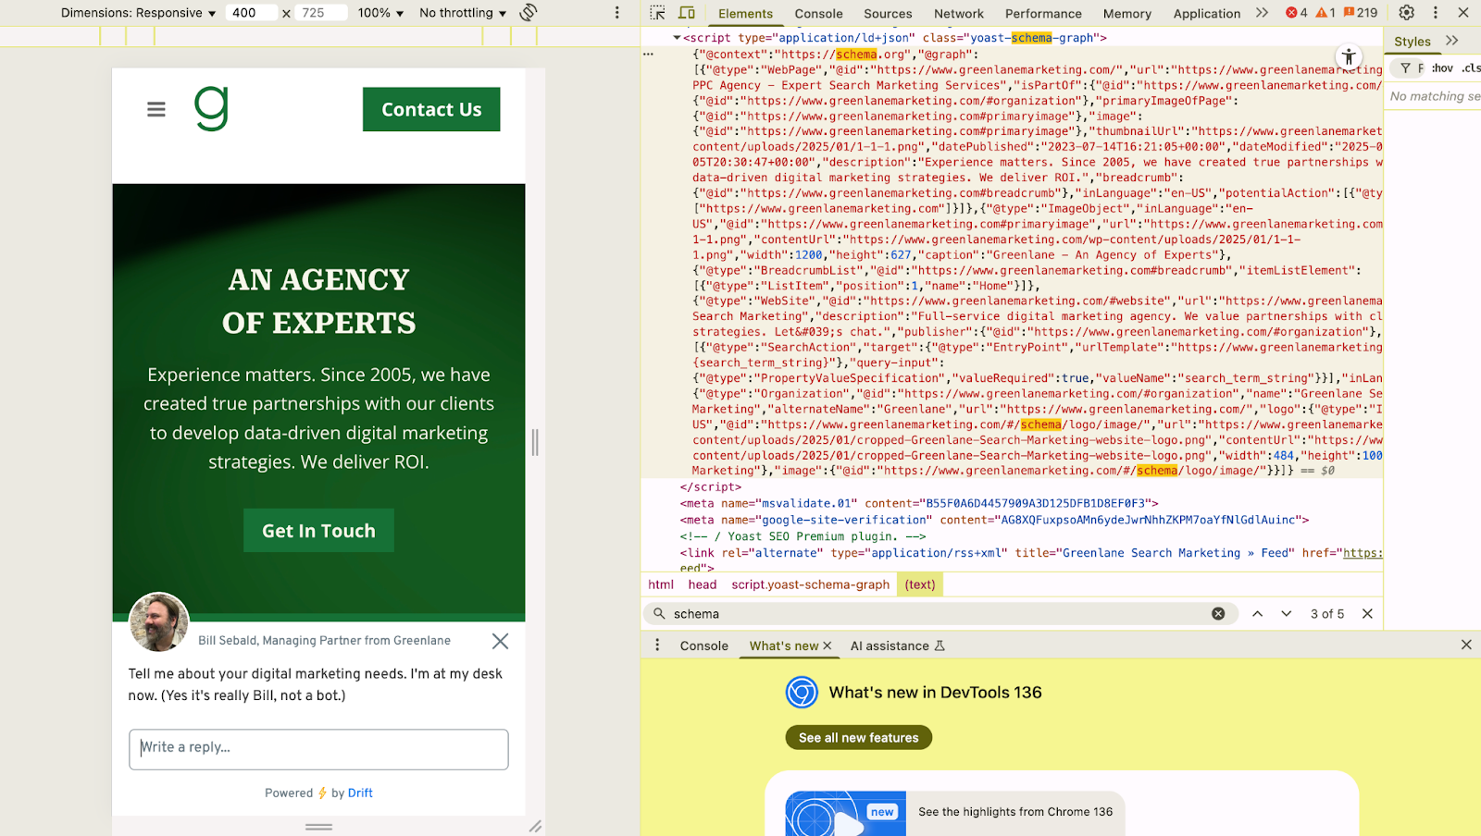
Task: Show more DevTools tabs chevron
Action: click(1262, 13)
